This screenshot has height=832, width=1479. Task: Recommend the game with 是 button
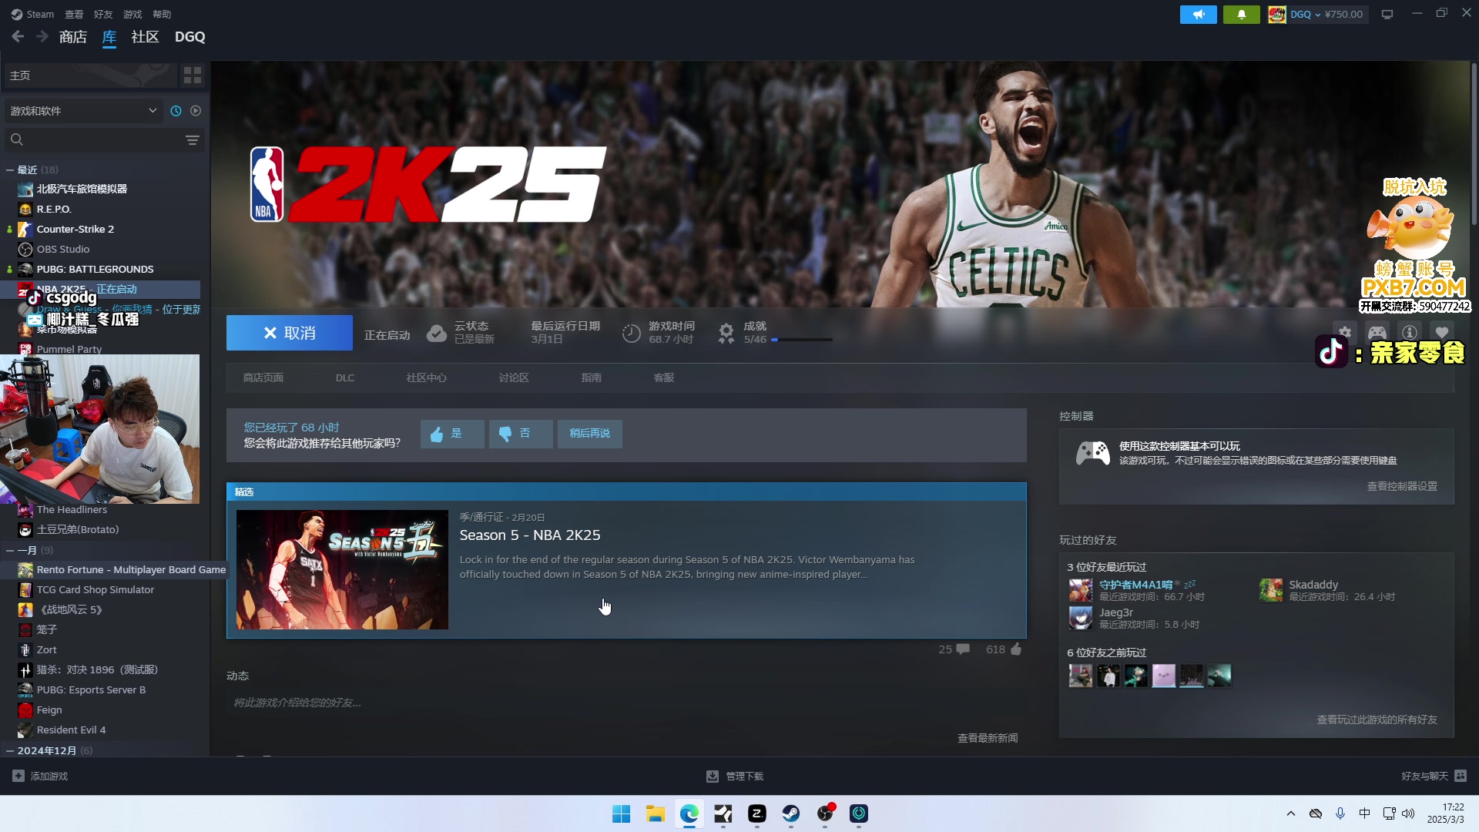tap(452, 434)
